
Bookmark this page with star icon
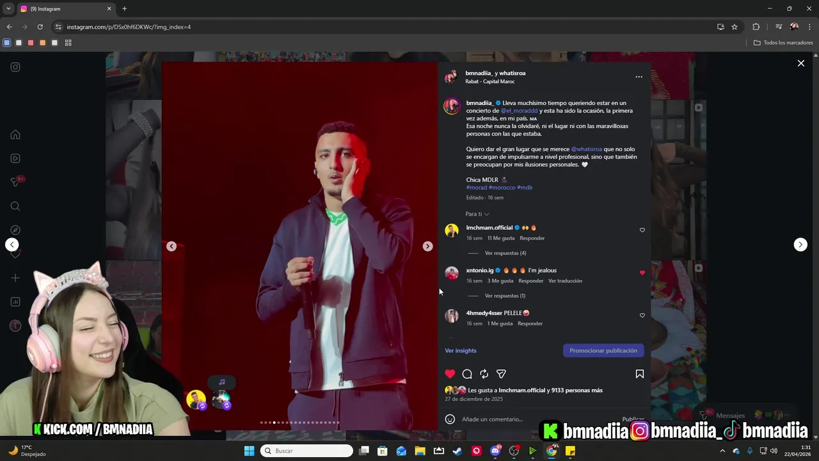735,27
